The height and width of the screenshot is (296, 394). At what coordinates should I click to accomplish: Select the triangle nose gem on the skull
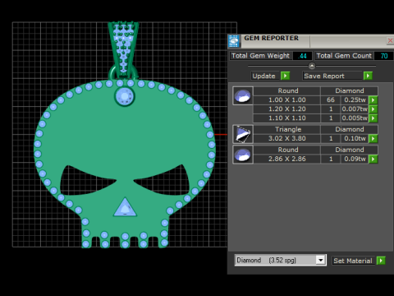pos(125,207)
